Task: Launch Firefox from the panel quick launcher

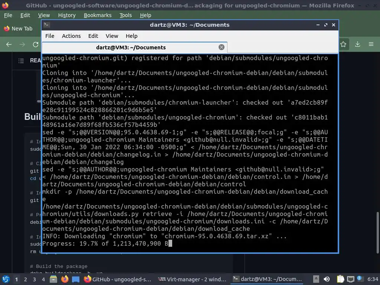Action: pyautogui.click(x=65, y=279)
